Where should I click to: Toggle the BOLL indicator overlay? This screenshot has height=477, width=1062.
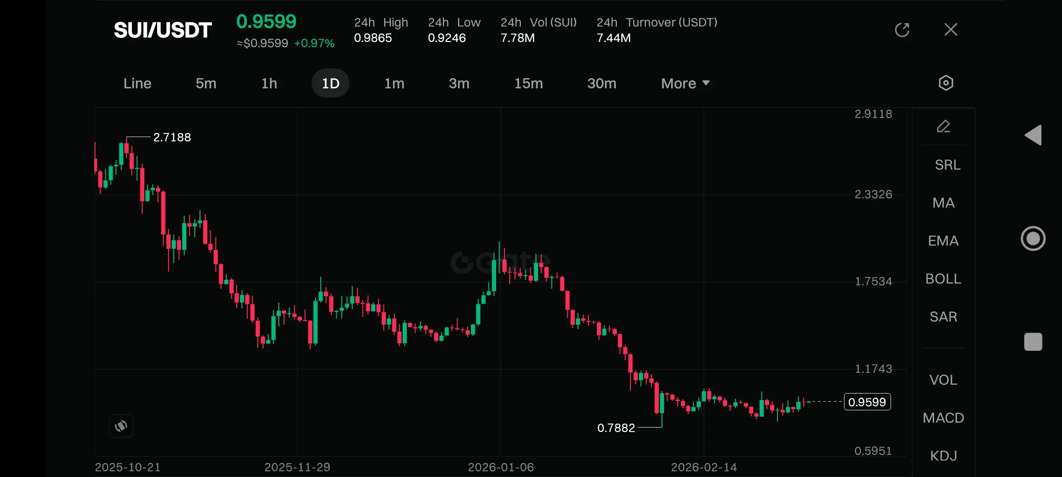pyautogui.click(x=943, y=279)
